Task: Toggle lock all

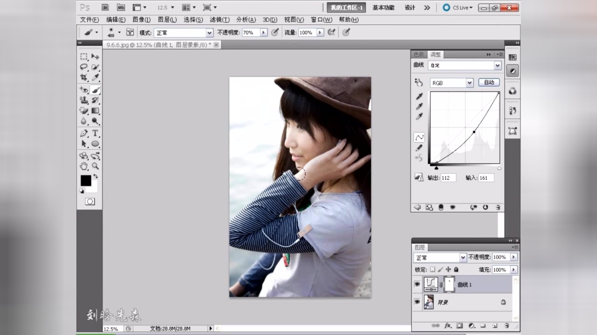Action: (x=456, y=269)
